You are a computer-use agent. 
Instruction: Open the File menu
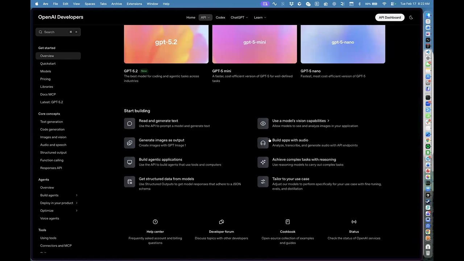55,4
